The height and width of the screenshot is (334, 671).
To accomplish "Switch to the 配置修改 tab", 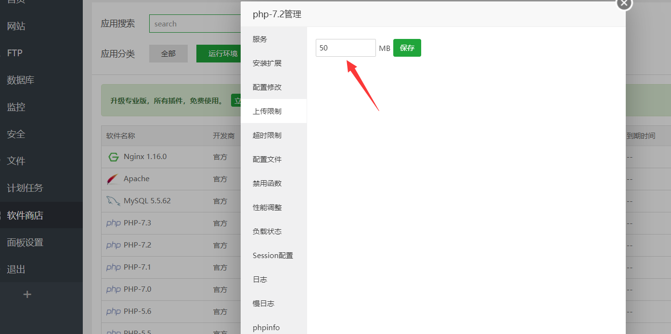I will 267,87.
